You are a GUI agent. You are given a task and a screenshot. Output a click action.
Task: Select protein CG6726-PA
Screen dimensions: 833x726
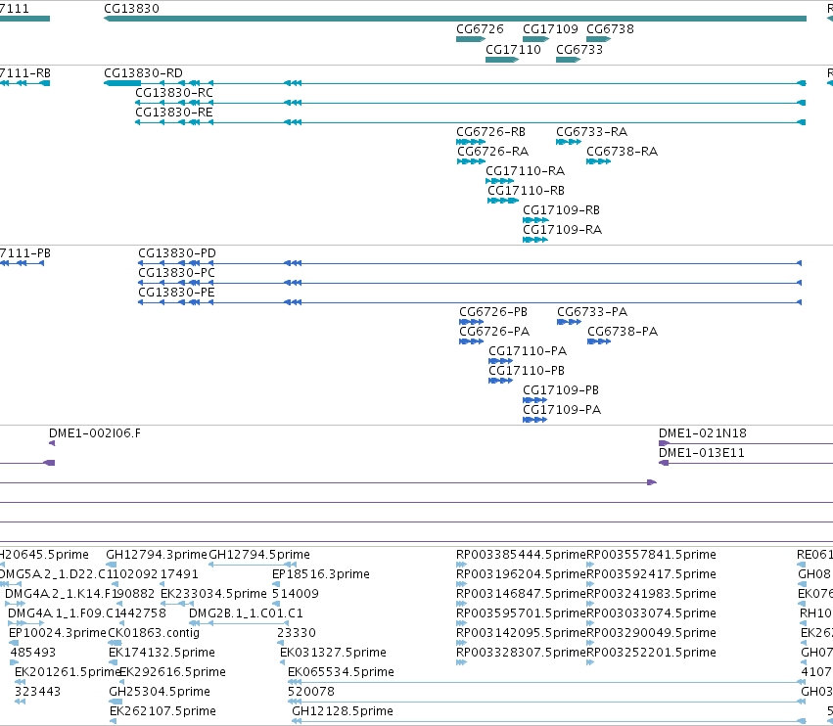coord(471,341)
